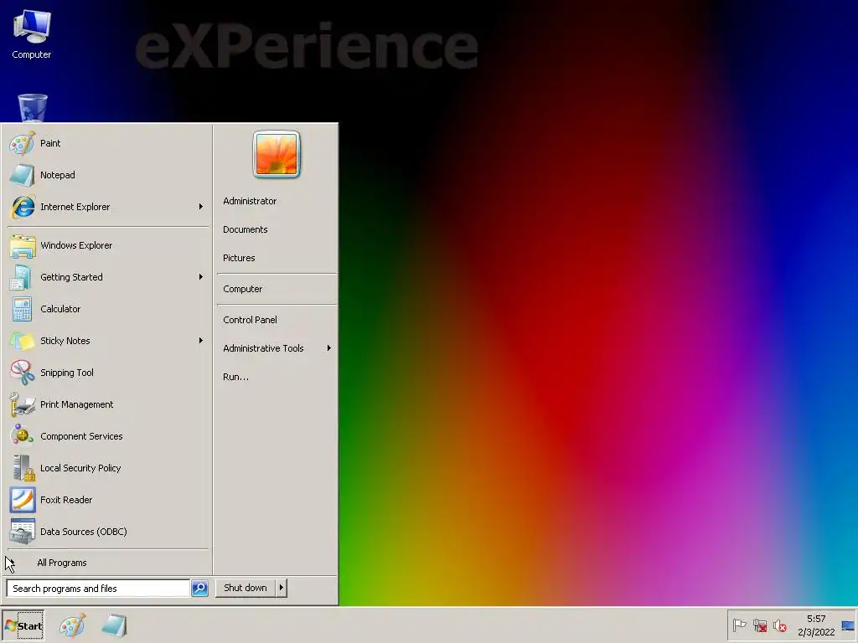
Task: Click the Show desktop tray icon
Action: point(848,625)
